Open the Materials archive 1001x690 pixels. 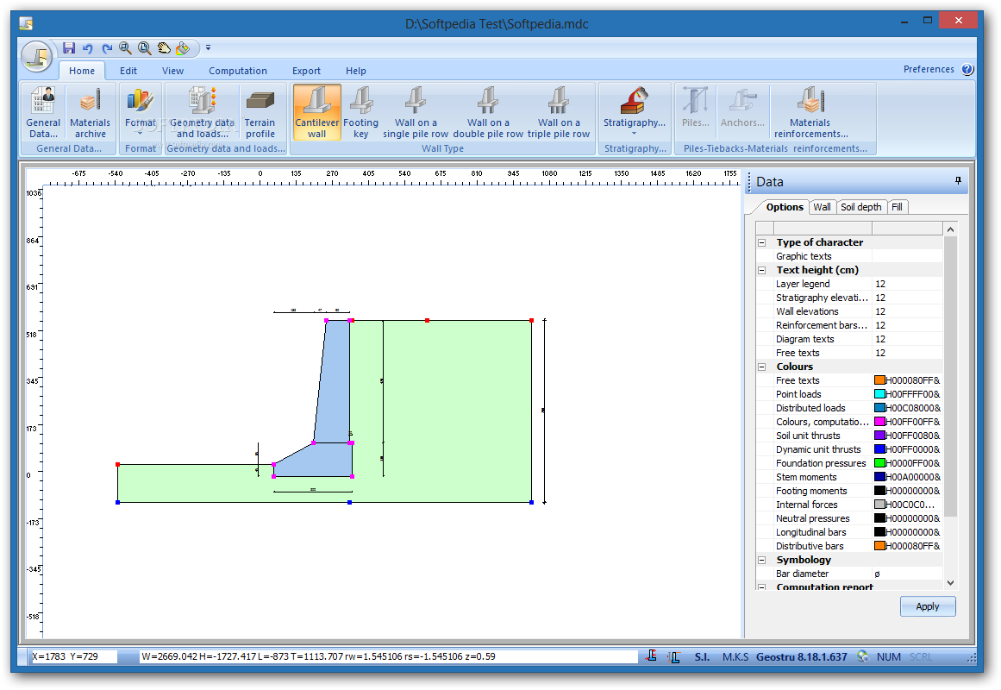point(90,112)
